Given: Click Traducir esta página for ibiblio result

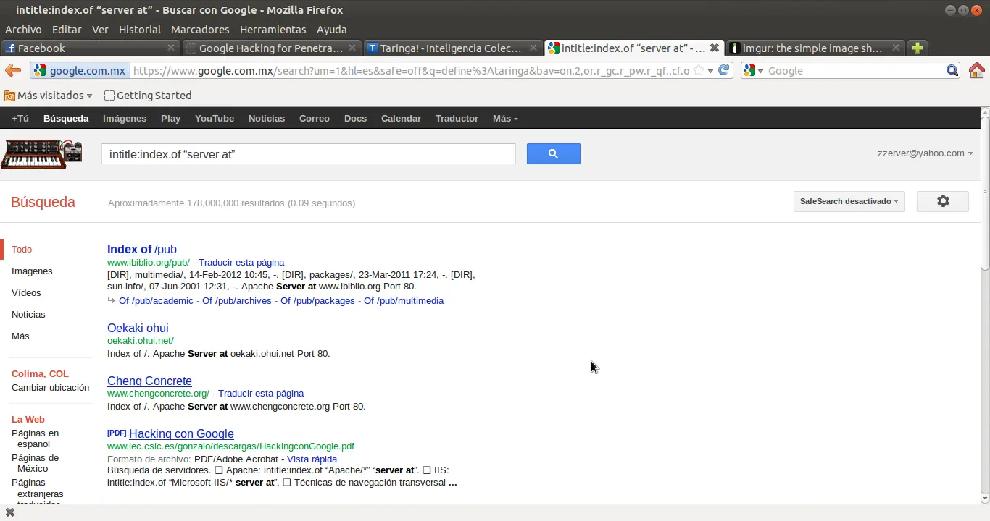Looking at the screenshot, I should [x=241, y=262].
